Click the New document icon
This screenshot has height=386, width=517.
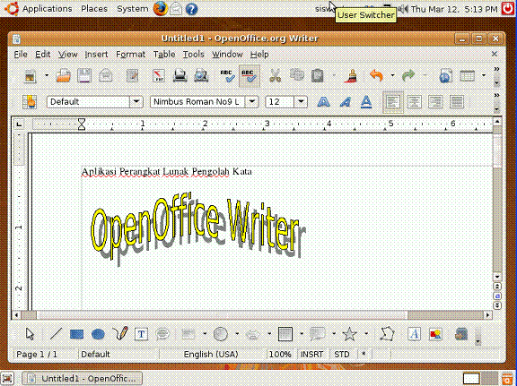pyautogui.click(x=30, y=76)
